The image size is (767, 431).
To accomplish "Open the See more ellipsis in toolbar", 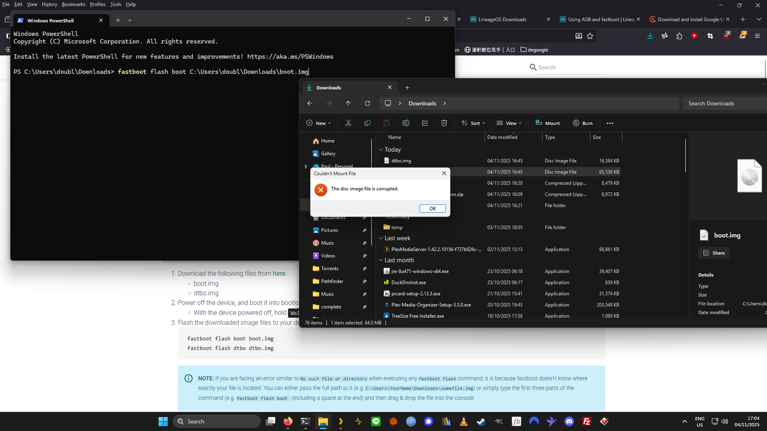I will pyautogui.click(x=609, y=123).
